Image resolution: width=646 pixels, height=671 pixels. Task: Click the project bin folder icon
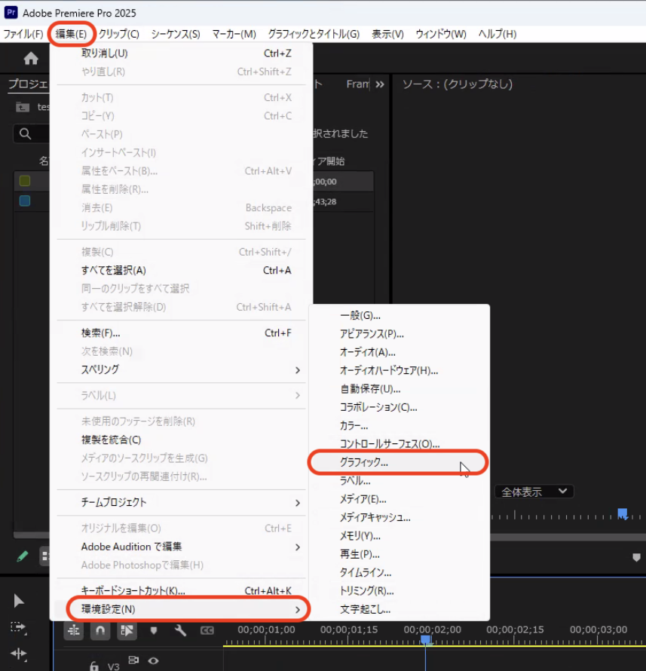[x=22, y=107]
